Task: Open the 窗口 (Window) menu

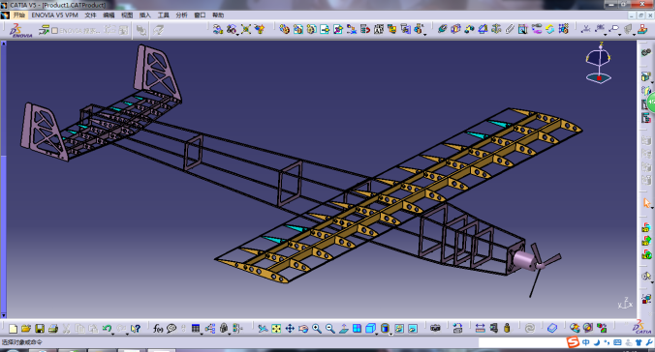Action: pyautogui.click(x=200, y=15)
